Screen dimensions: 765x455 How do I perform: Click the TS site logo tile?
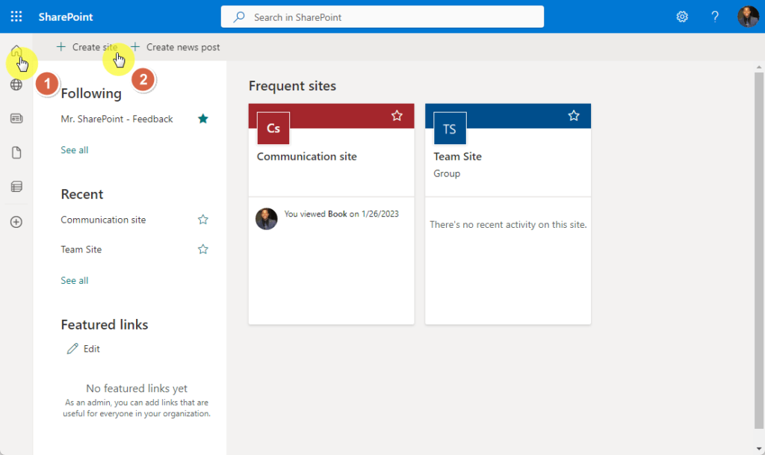tap(450, 129)
